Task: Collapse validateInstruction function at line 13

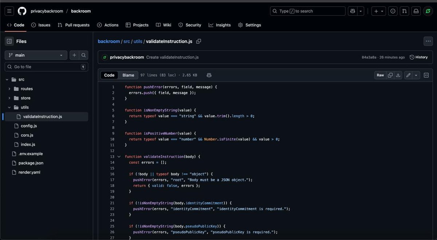Action: pos(119,157)
